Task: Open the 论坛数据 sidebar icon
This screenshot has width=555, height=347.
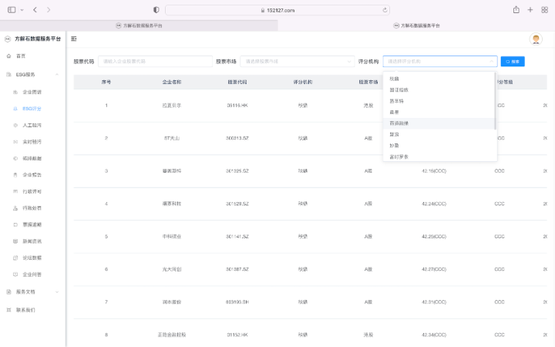Action: 15,258
